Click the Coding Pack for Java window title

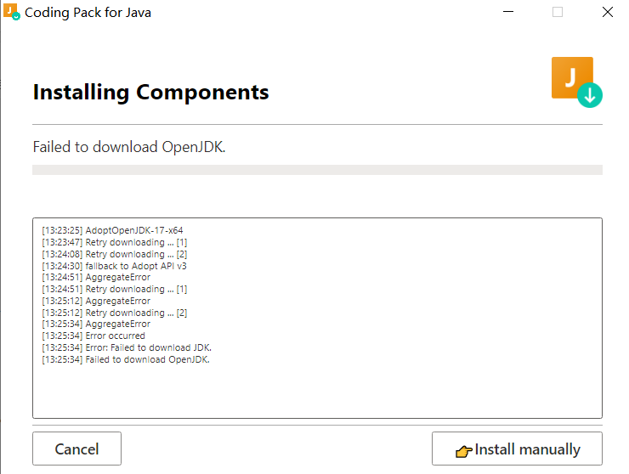pyautogui.click(x=88, y=13)
